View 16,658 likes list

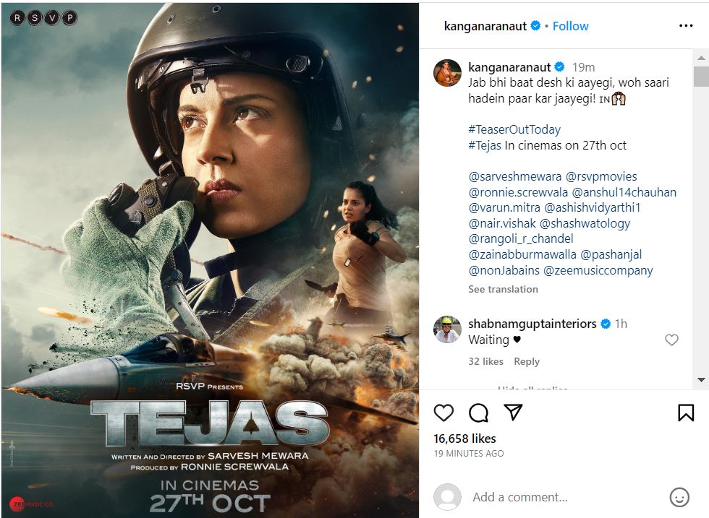pyautogui.click(x=464, y=439)
